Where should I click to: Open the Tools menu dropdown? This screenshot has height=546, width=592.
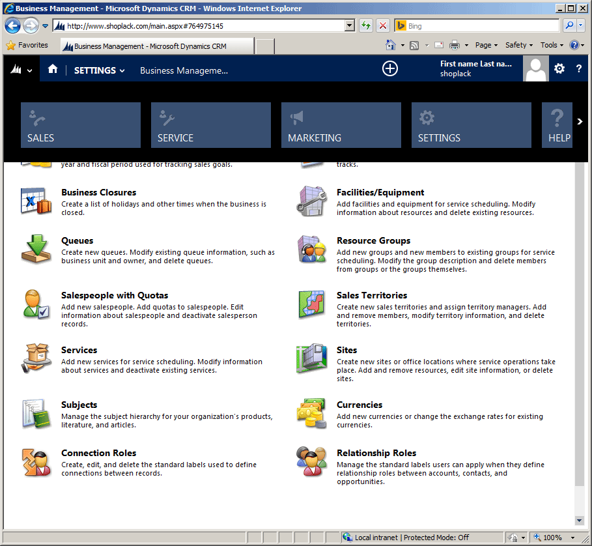click(552, 46)
